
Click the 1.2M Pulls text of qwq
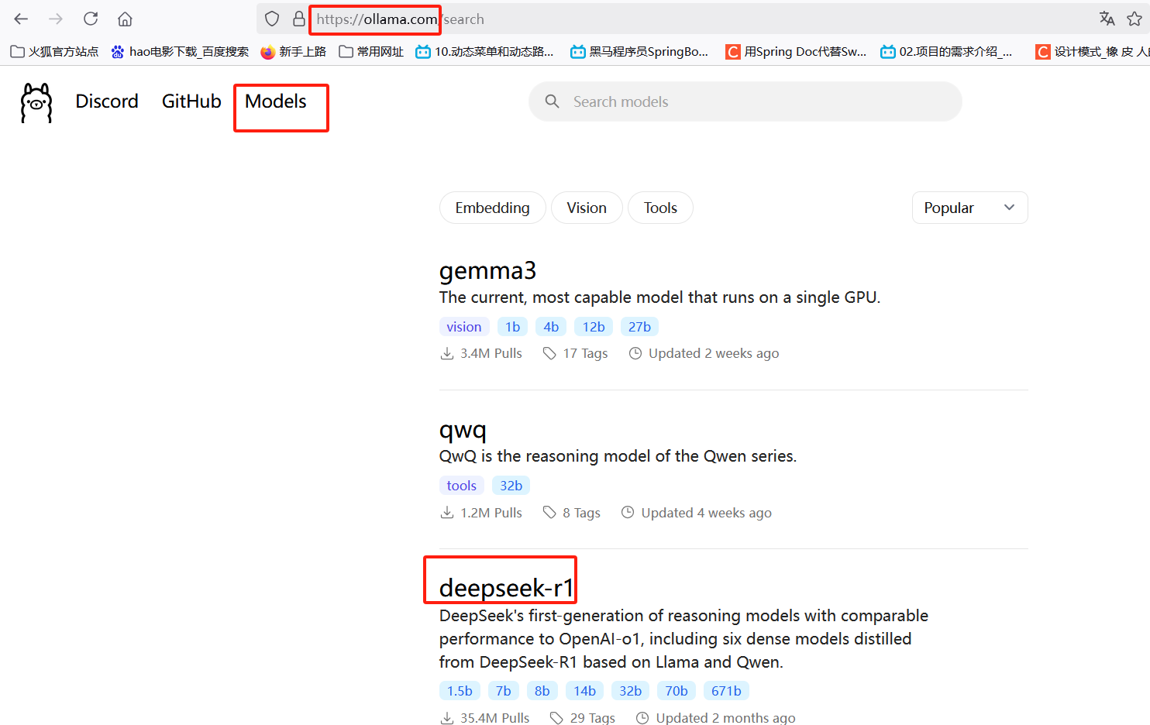(491, 513)
